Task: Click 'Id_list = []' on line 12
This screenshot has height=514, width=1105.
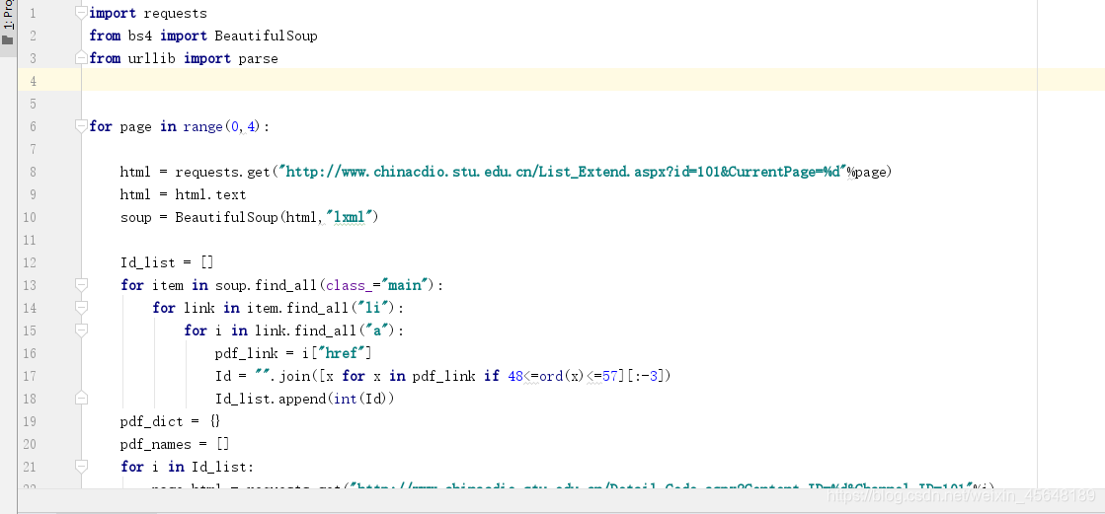Action: pyautogui.click(x=167, y=262)
